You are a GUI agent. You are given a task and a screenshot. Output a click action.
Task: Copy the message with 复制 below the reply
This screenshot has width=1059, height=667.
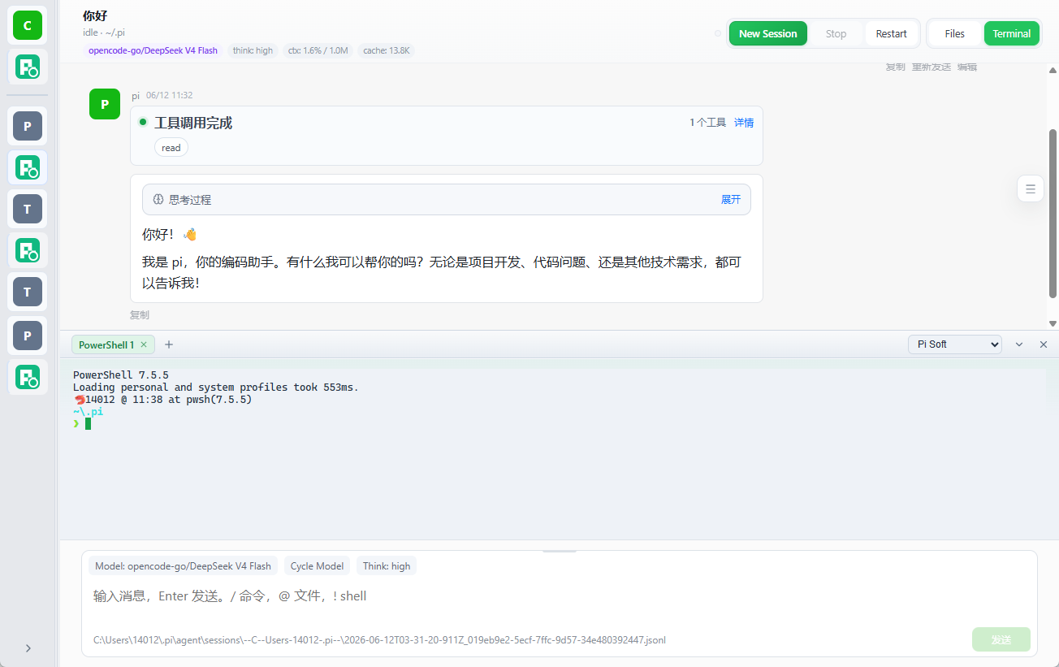[140, 314]
